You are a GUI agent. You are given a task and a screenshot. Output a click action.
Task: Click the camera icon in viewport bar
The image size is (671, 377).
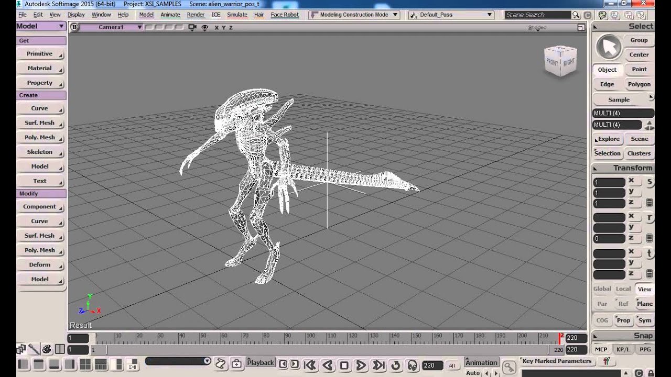click(x=192, y=27)
